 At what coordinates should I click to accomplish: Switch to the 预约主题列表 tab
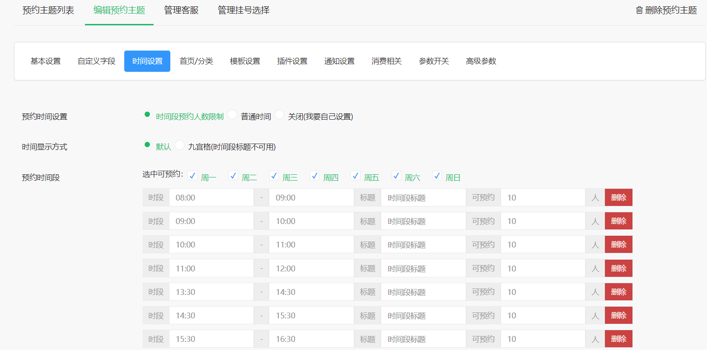(x=48, y=9)
